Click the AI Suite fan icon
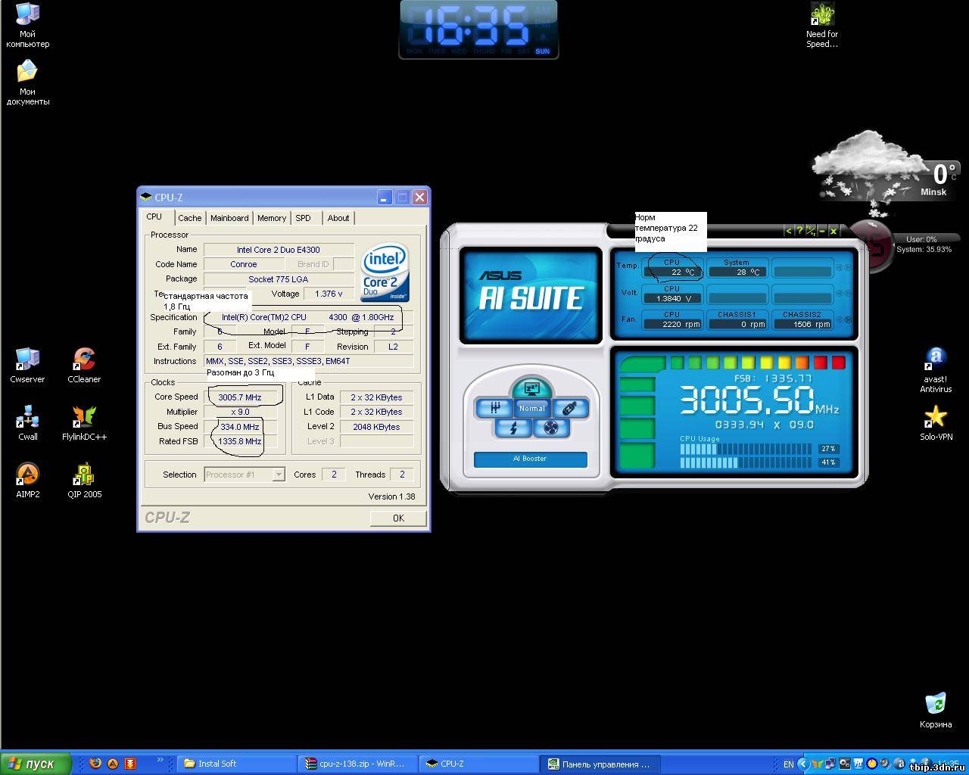This screenshot has height=775, width=969. pyautogui.click(x=550, y=428)
